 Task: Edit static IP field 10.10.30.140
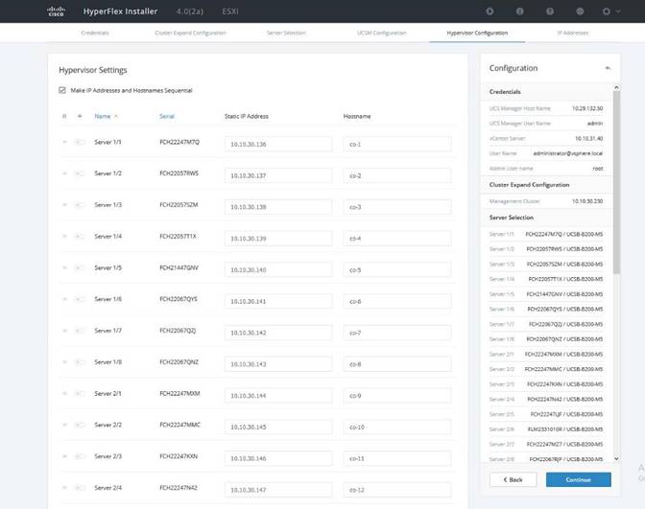[278, 270]
